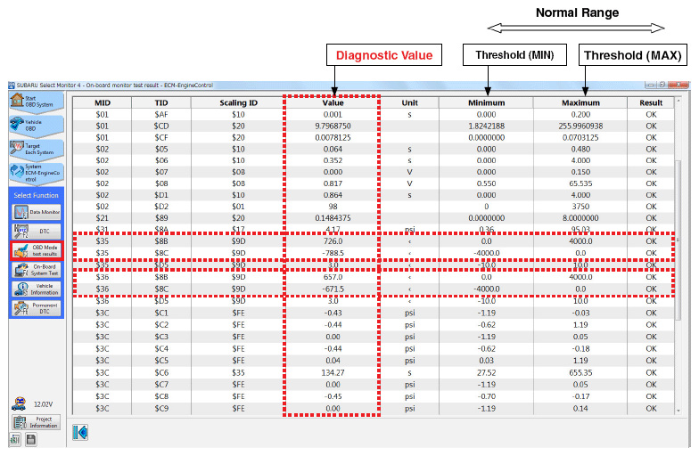Click the Maximum column header
Image resolution: width=699 pixels, height=456 pixels.
(x=580, y=102)
